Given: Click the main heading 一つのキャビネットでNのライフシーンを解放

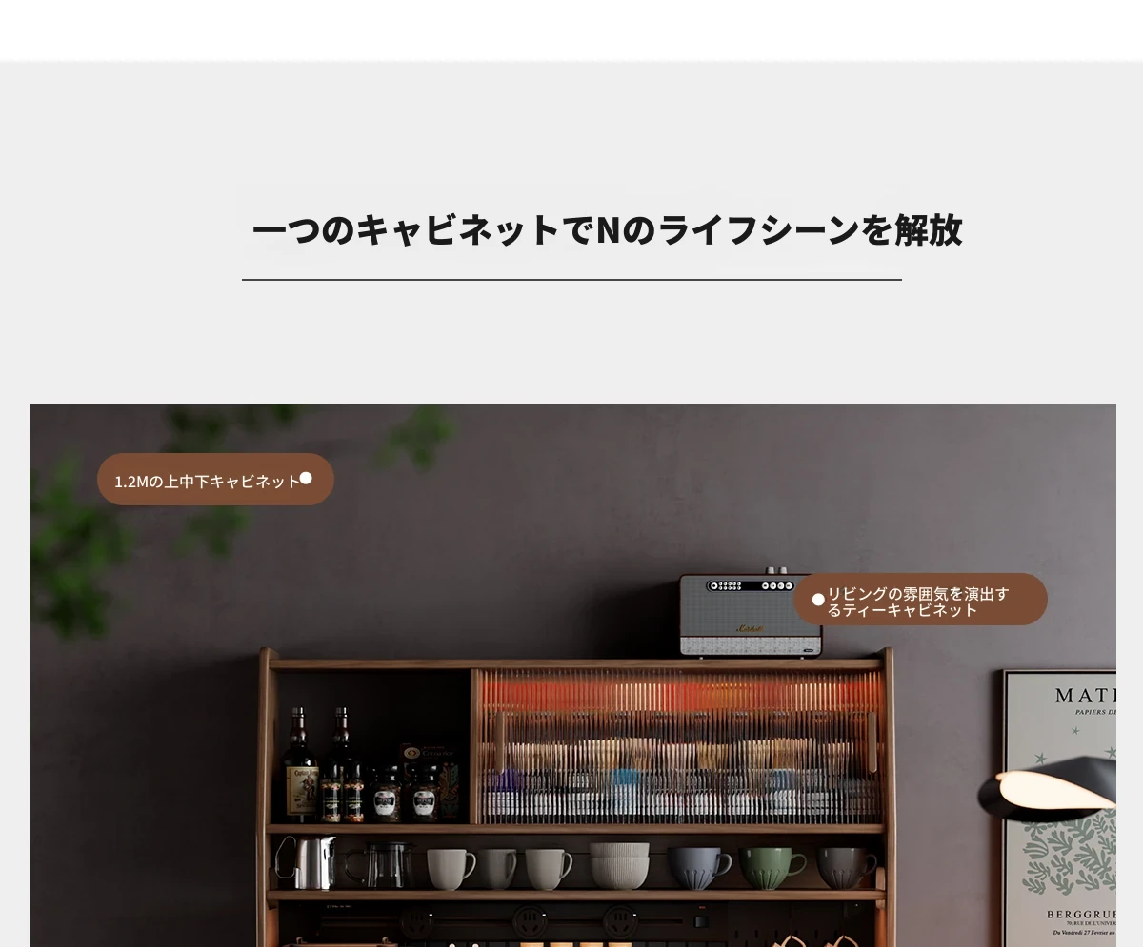Looking at the screenshot, I should 607,230.
